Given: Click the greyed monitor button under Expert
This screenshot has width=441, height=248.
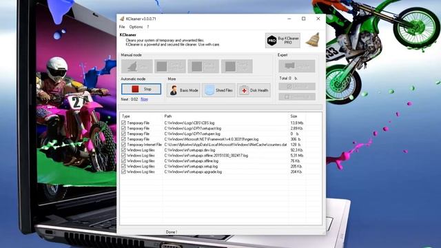Looking at the screenshot, I should point(297,66).
